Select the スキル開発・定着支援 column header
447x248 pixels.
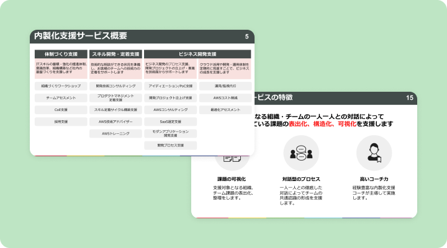[115, 54]
